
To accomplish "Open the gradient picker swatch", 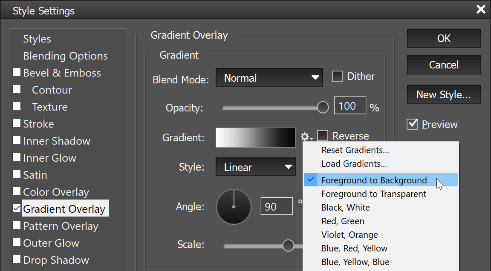I will (x=255, y=137).
